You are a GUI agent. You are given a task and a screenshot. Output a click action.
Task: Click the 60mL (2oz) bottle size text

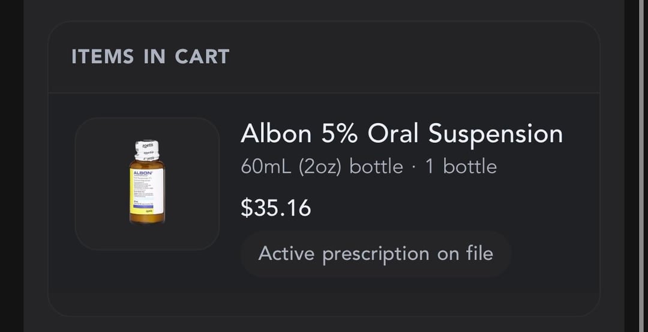point(322,166)
